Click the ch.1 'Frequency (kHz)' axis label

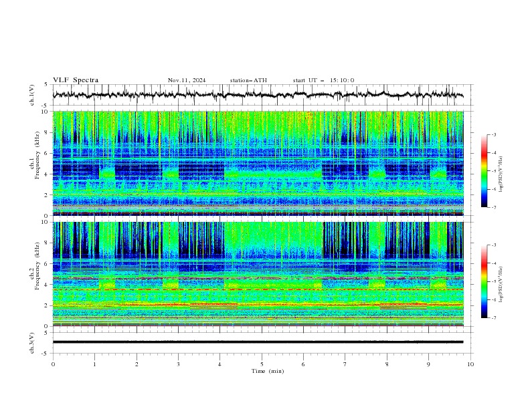37,154
